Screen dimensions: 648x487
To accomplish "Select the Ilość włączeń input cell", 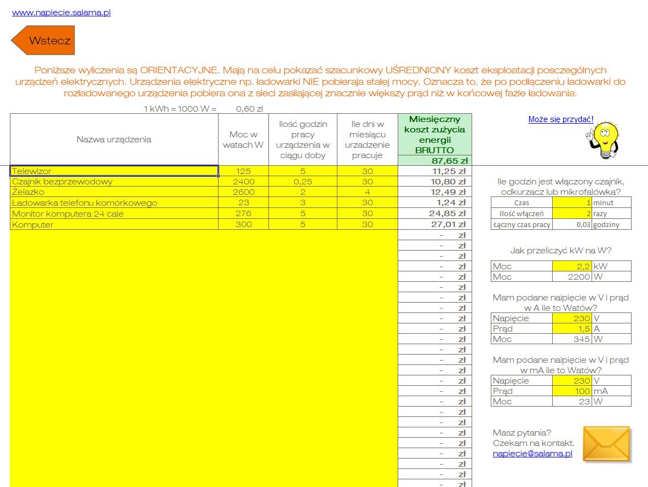I will click(572, 213).
